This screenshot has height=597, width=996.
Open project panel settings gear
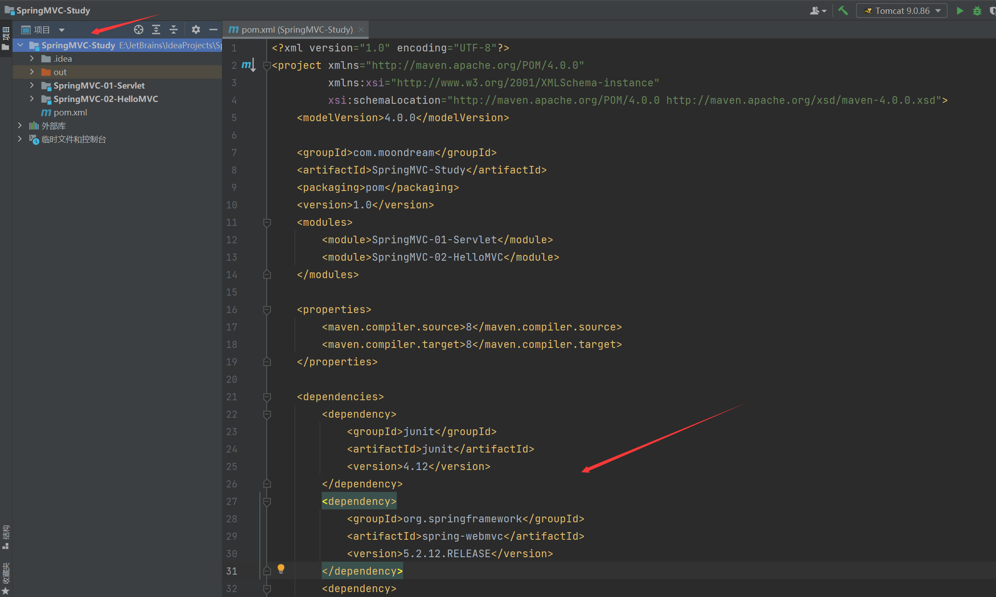point(196,30)
